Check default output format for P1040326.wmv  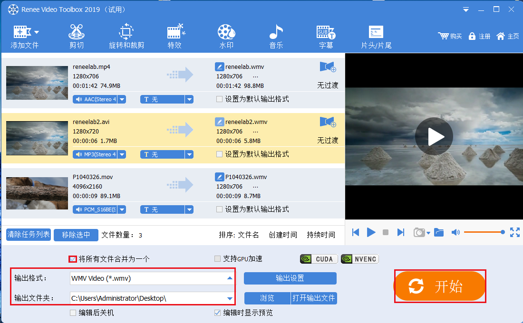click(219, 209)
